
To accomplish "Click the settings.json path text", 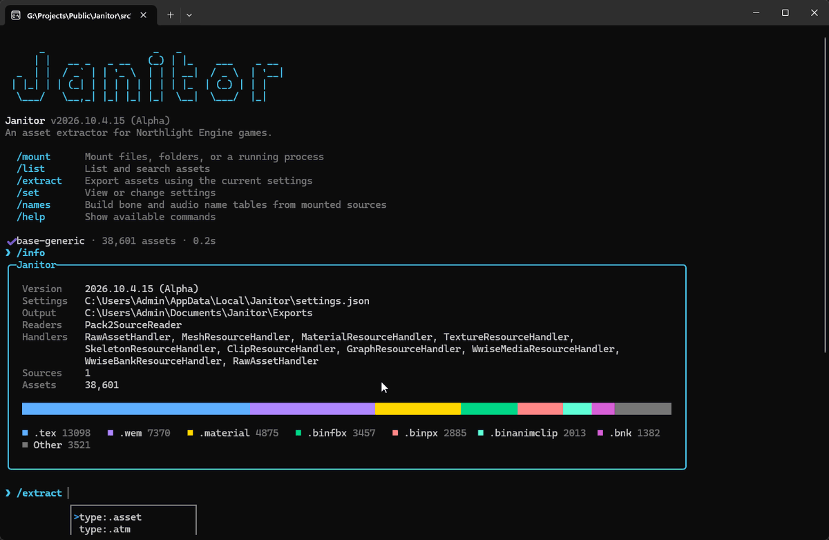I will (227, 301).
